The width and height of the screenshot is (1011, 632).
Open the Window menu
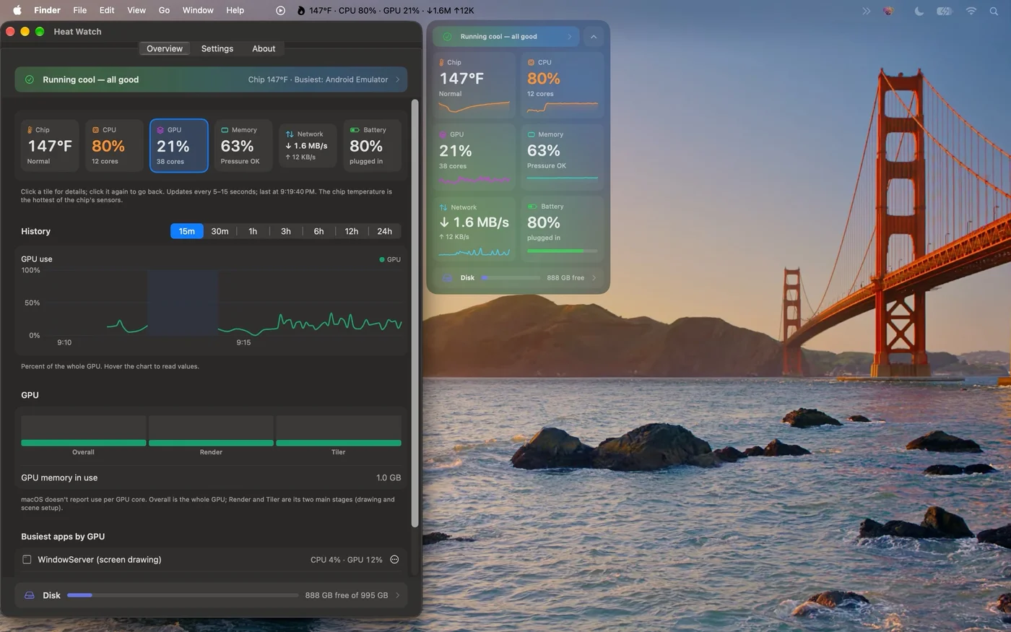tap(198, 10)
